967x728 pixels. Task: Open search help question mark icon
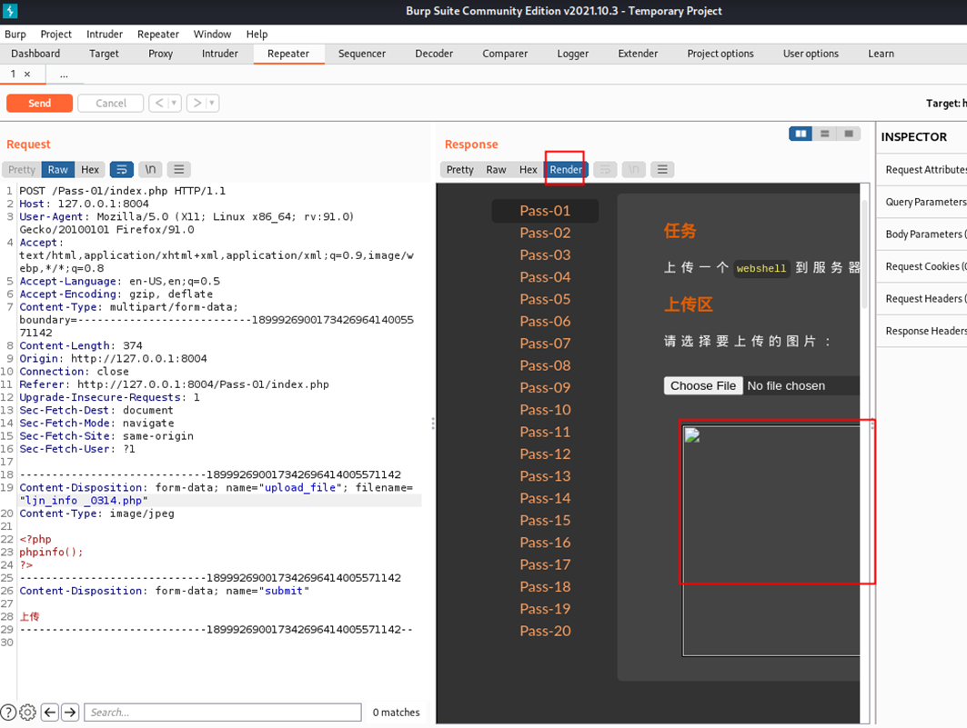(x=8, y=712)
